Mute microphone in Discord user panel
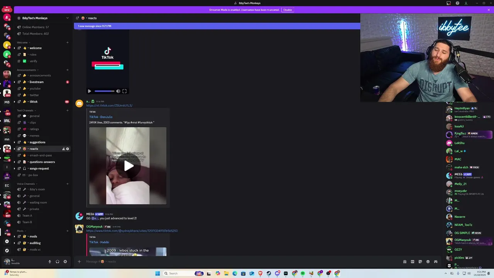Image resolution: width=494 pixels, height=278 pixels. click(49, 262)
